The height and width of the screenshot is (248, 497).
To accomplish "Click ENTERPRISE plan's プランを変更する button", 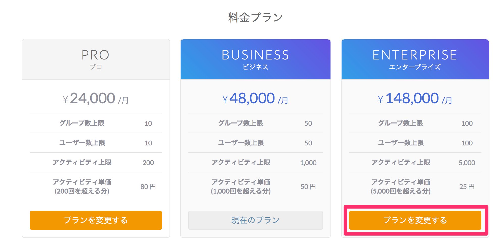I will [415, 220].
